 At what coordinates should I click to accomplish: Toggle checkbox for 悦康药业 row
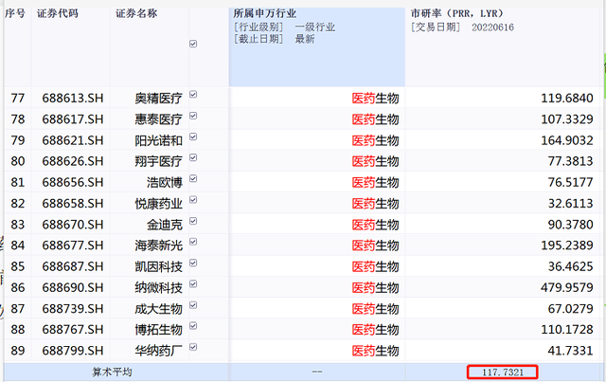click(193, 200)
